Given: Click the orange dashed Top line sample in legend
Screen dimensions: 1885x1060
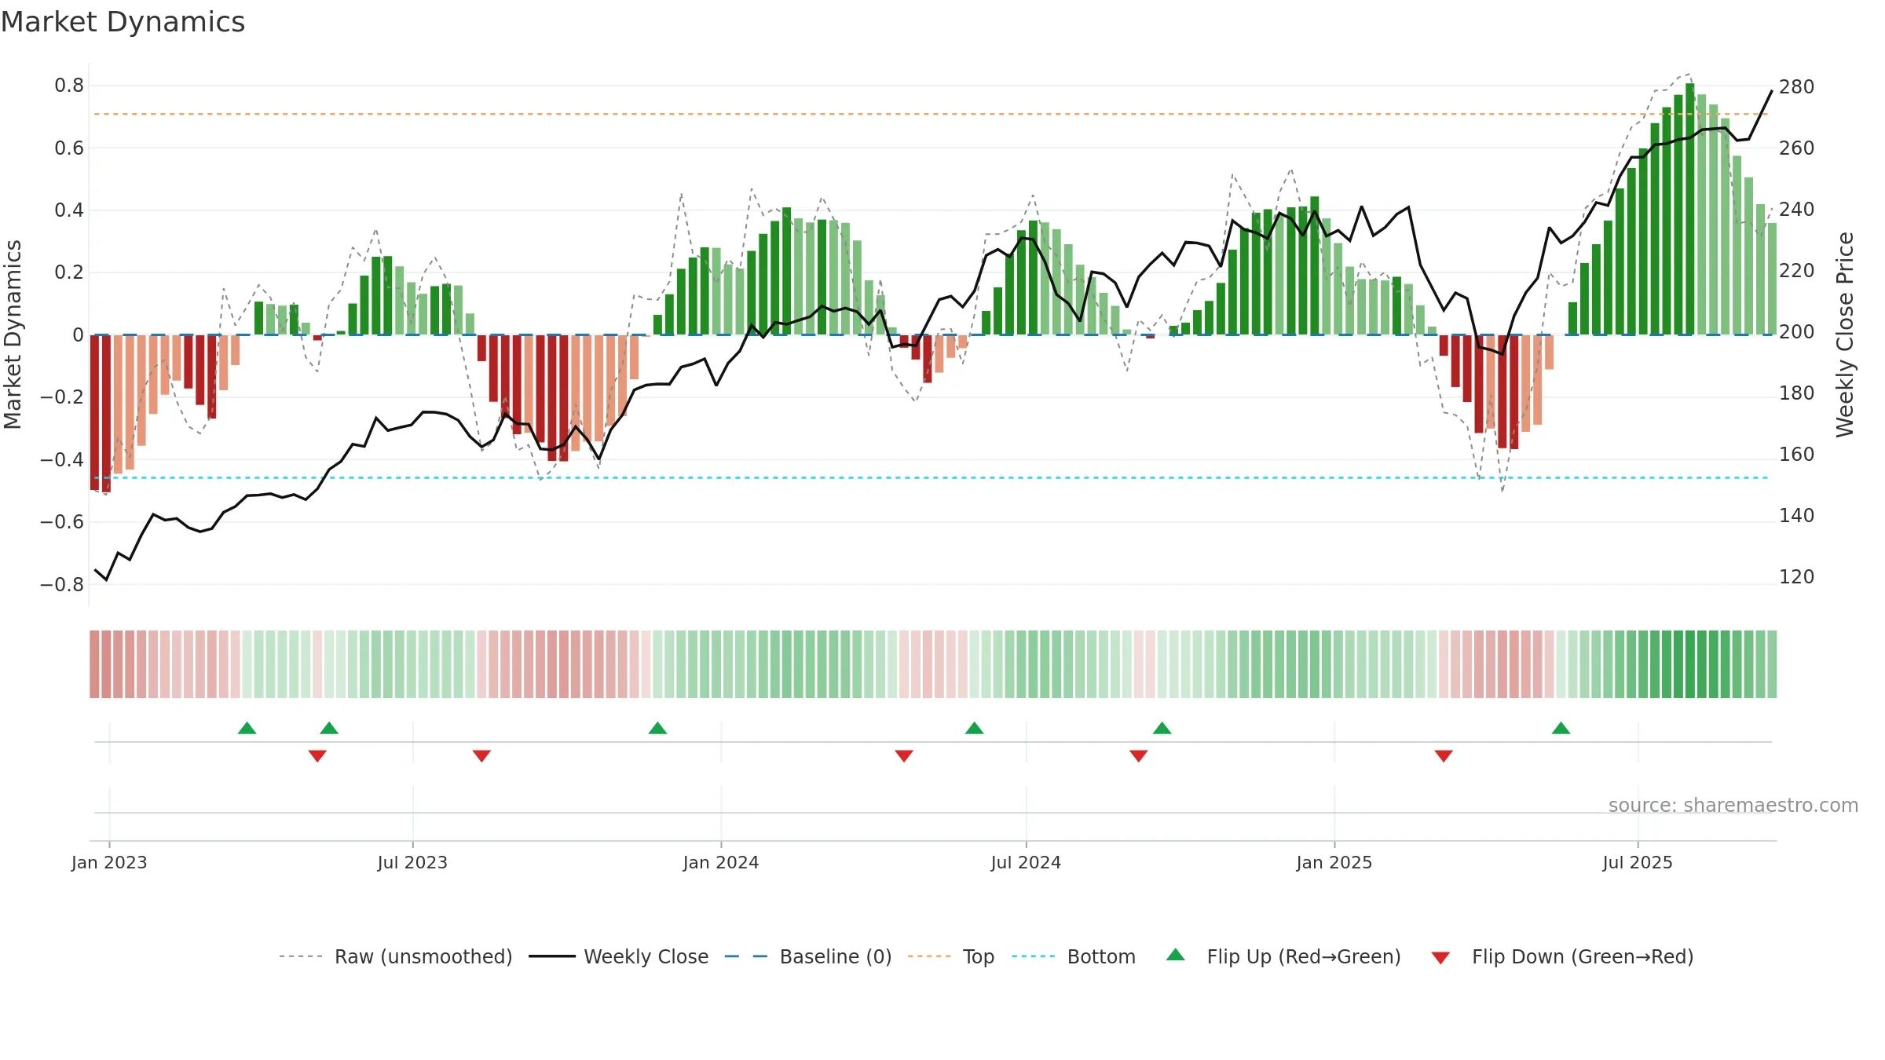Looking at the screenshot, I should click(929, 956).
